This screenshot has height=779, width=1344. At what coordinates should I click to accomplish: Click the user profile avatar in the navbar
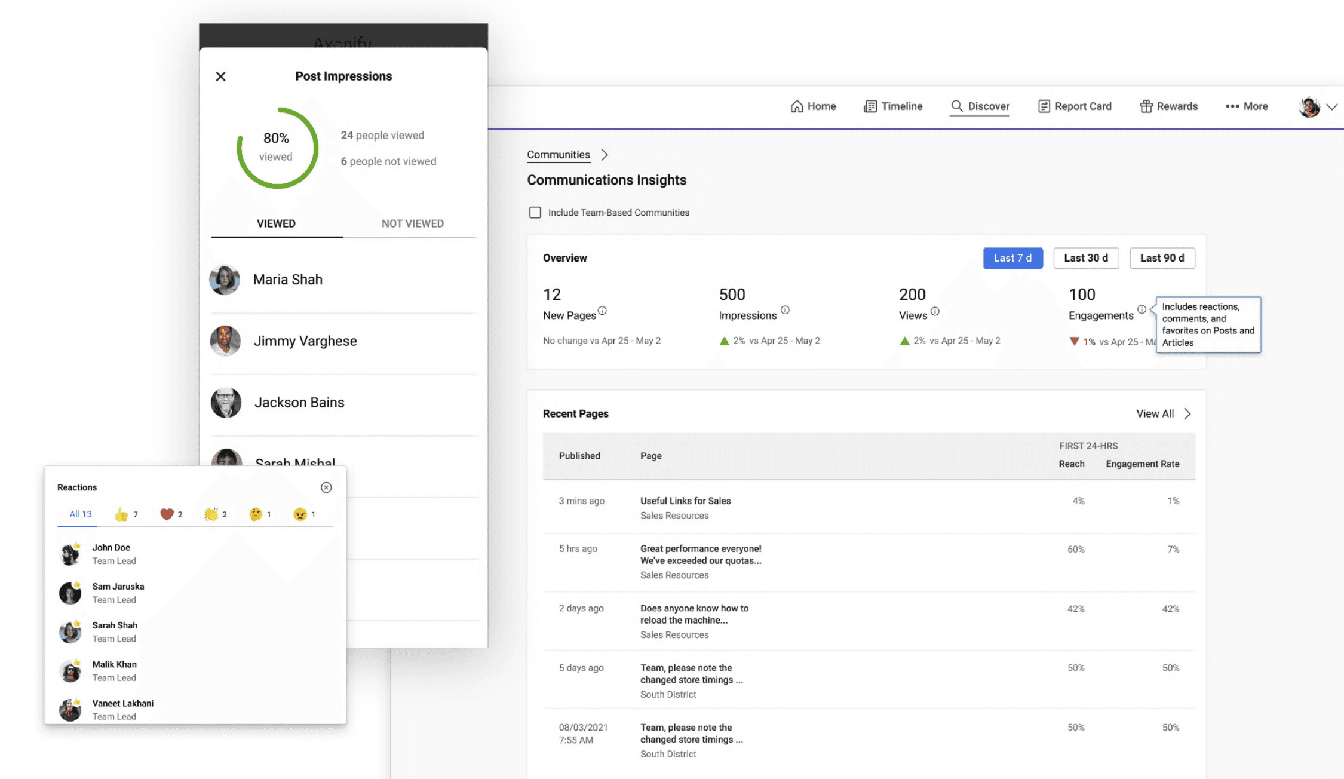point(1309,106)
